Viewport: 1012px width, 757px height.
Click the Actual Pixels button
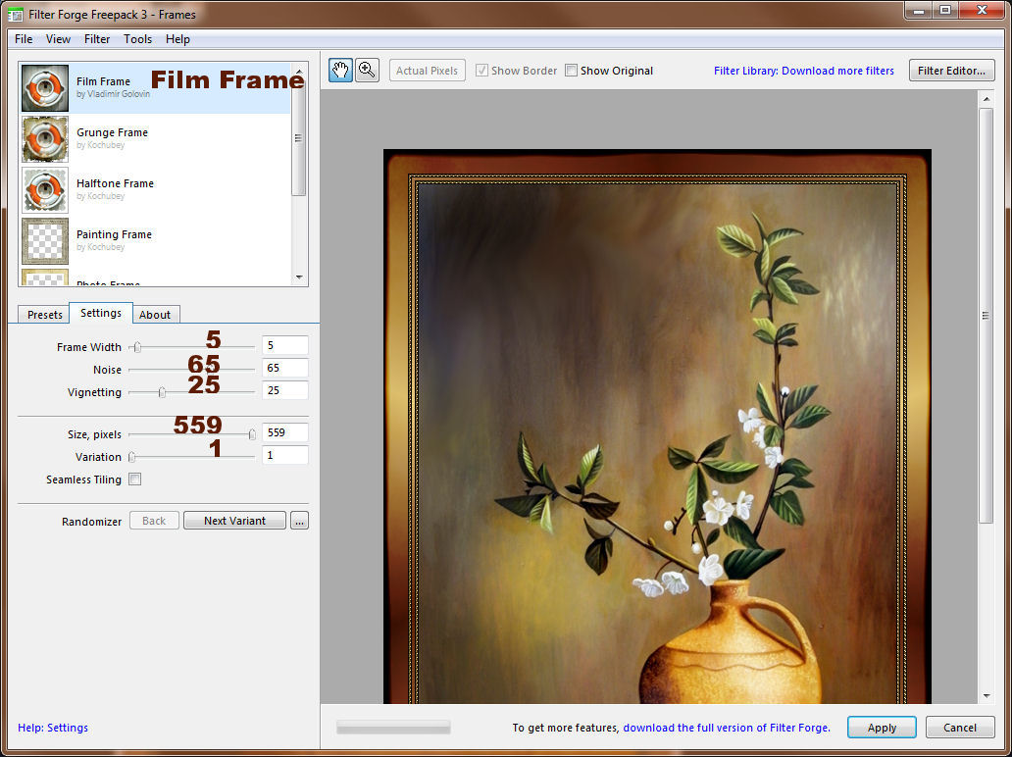[428, 71]
